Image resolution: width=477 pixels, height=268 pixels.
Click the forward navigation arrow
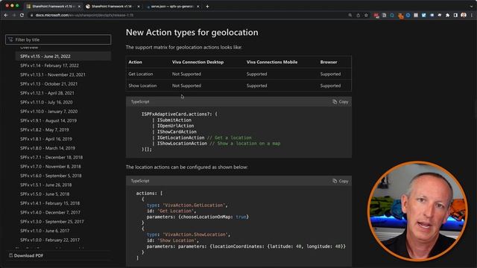point(14,15)
